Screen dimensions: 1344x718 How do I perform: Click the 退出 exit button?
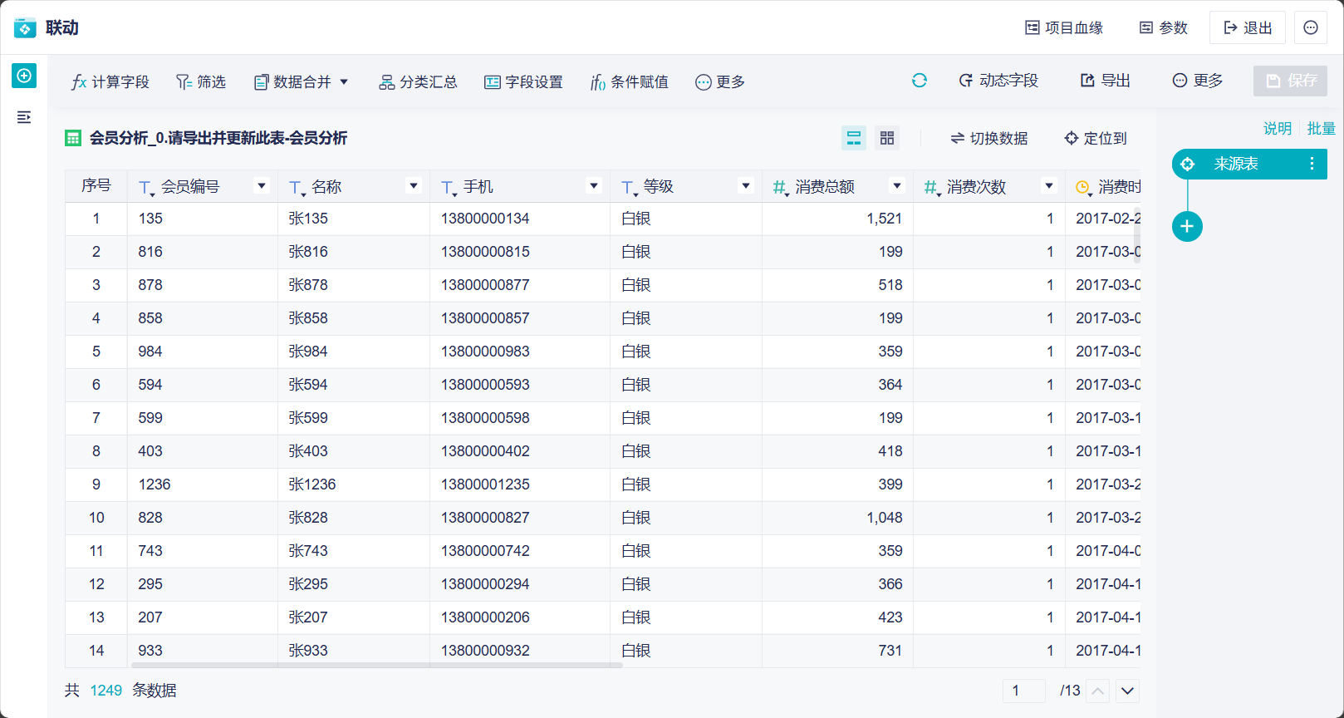(x=1248, y=27)
